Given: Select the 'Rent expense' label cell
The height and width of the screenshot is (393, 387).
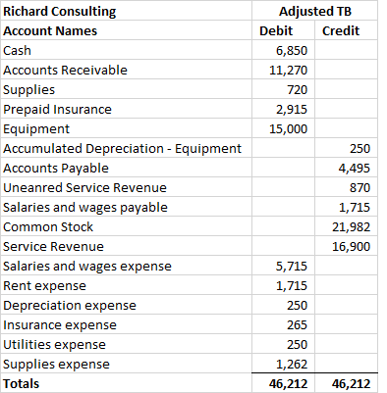Looking at the screenshot, I should (126, 285).
